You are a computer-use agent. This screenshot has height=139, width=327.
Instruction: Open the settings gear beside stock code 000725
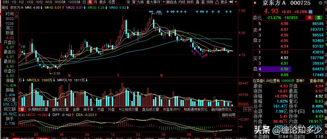tap(321, 3)
